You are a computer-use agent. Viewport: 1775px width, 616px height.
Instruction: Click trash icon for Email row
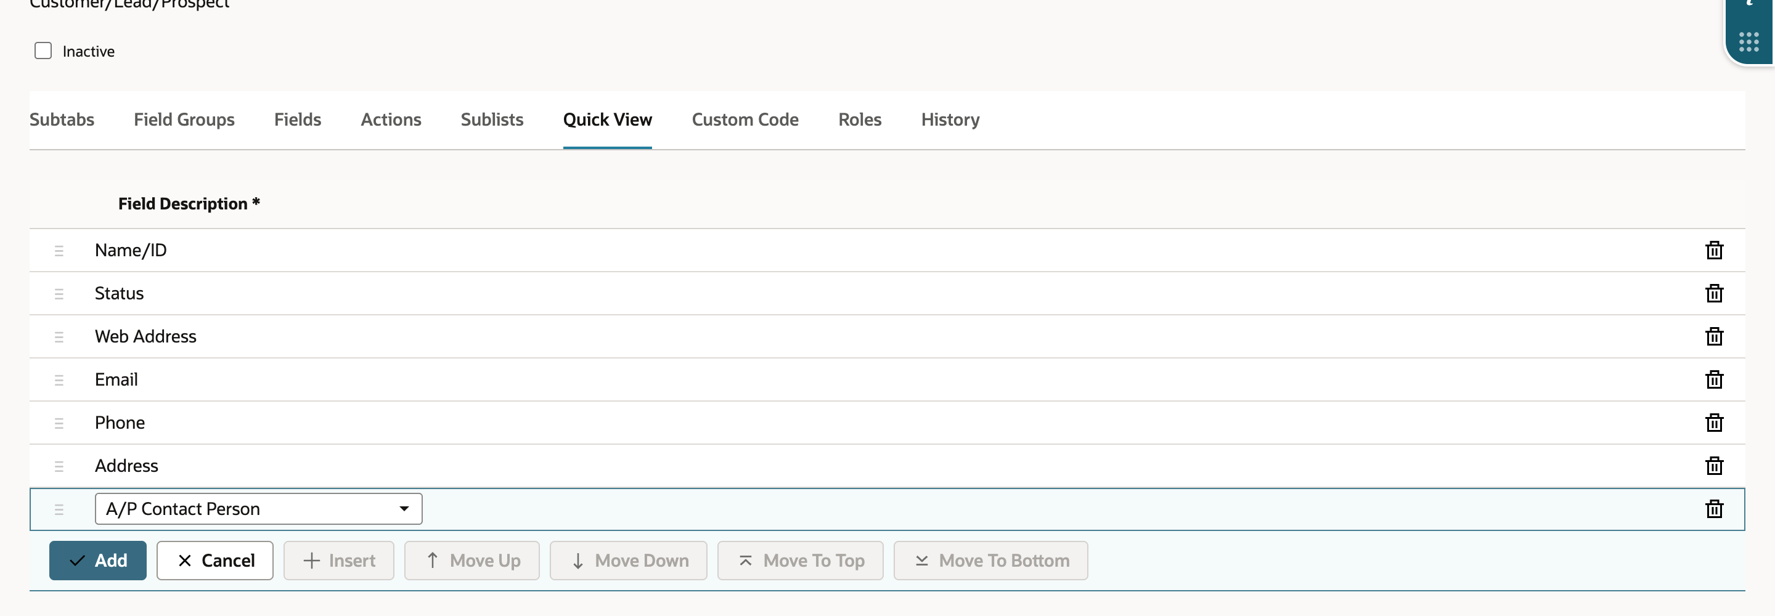click(1713, 379)
